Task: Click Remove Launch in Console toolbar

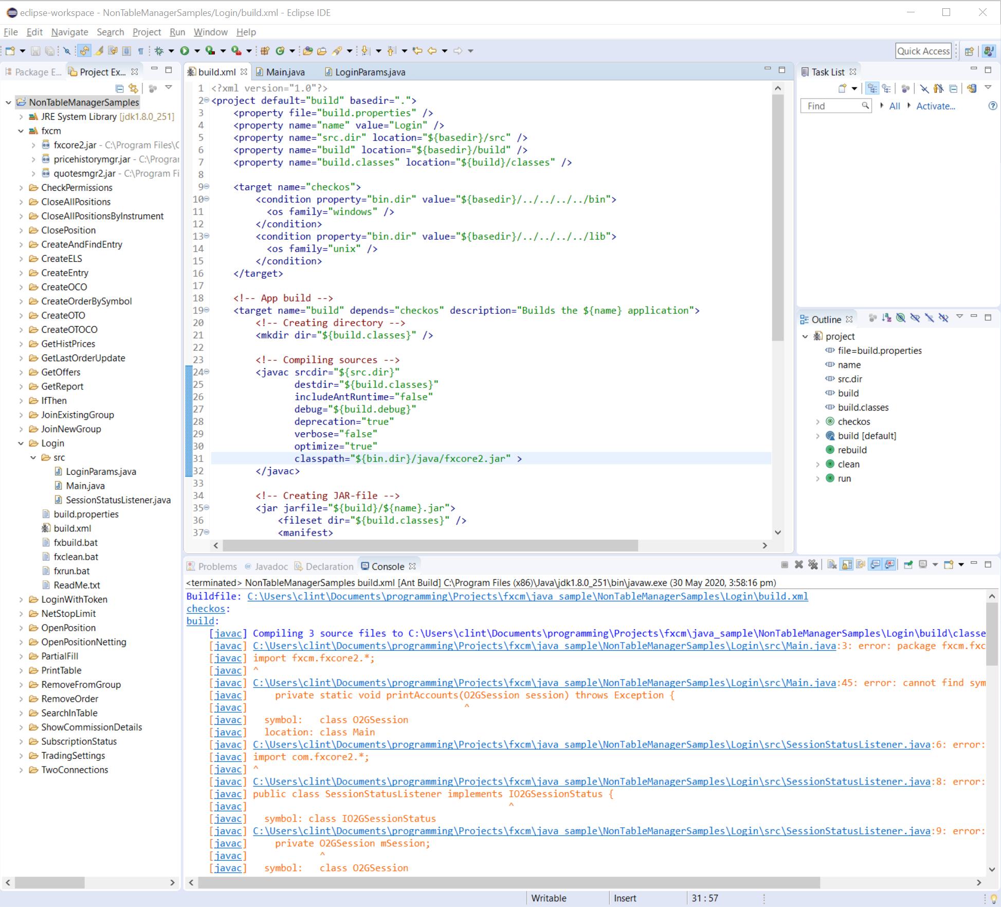Action: click(x=798, y=565)
